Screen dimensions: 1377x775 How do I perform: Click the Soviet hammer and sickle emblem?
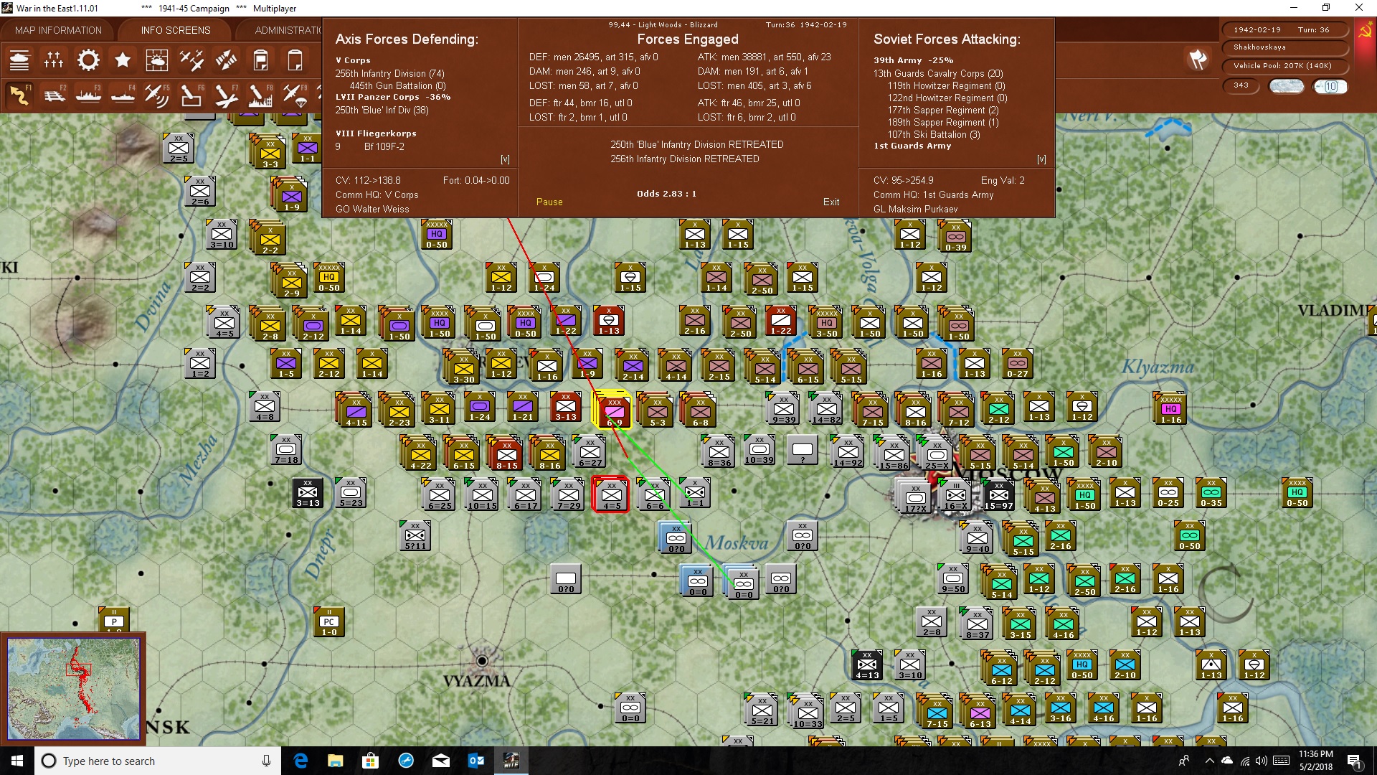(x=1366, y=31)
